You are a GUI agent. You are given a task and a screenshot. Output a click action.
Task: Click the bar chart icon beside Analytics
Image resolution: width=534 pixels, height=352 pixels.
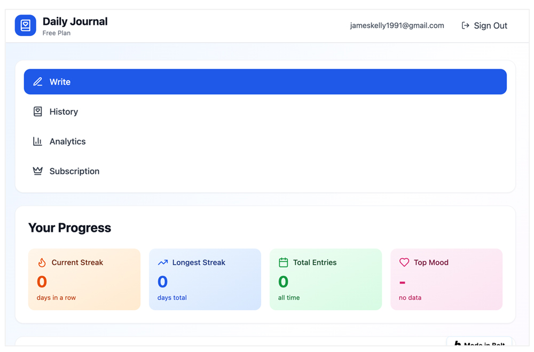[37, 141]
